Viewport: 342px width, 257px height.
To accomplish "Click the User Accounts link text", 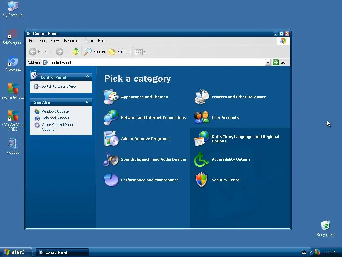I will point(225,118).
